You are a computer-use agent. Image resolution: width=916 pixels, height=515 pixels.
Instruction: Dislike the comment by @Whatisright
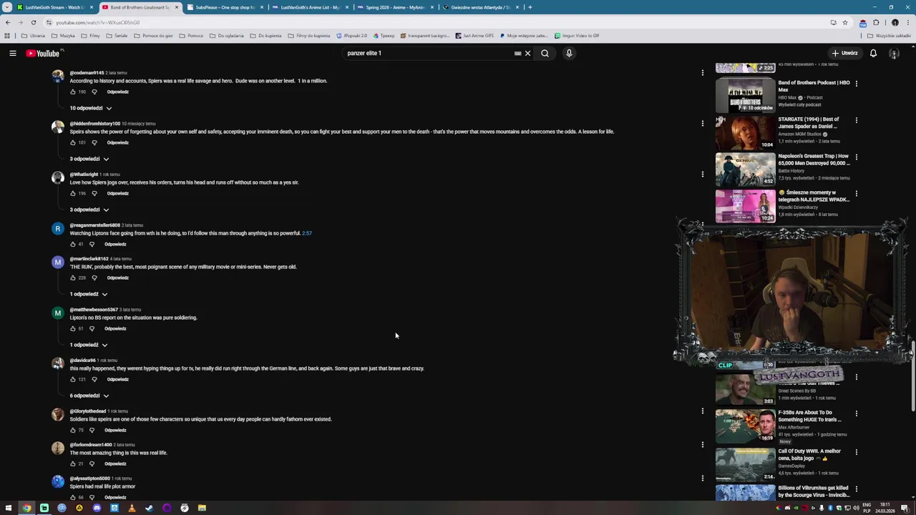coord(94,193)
